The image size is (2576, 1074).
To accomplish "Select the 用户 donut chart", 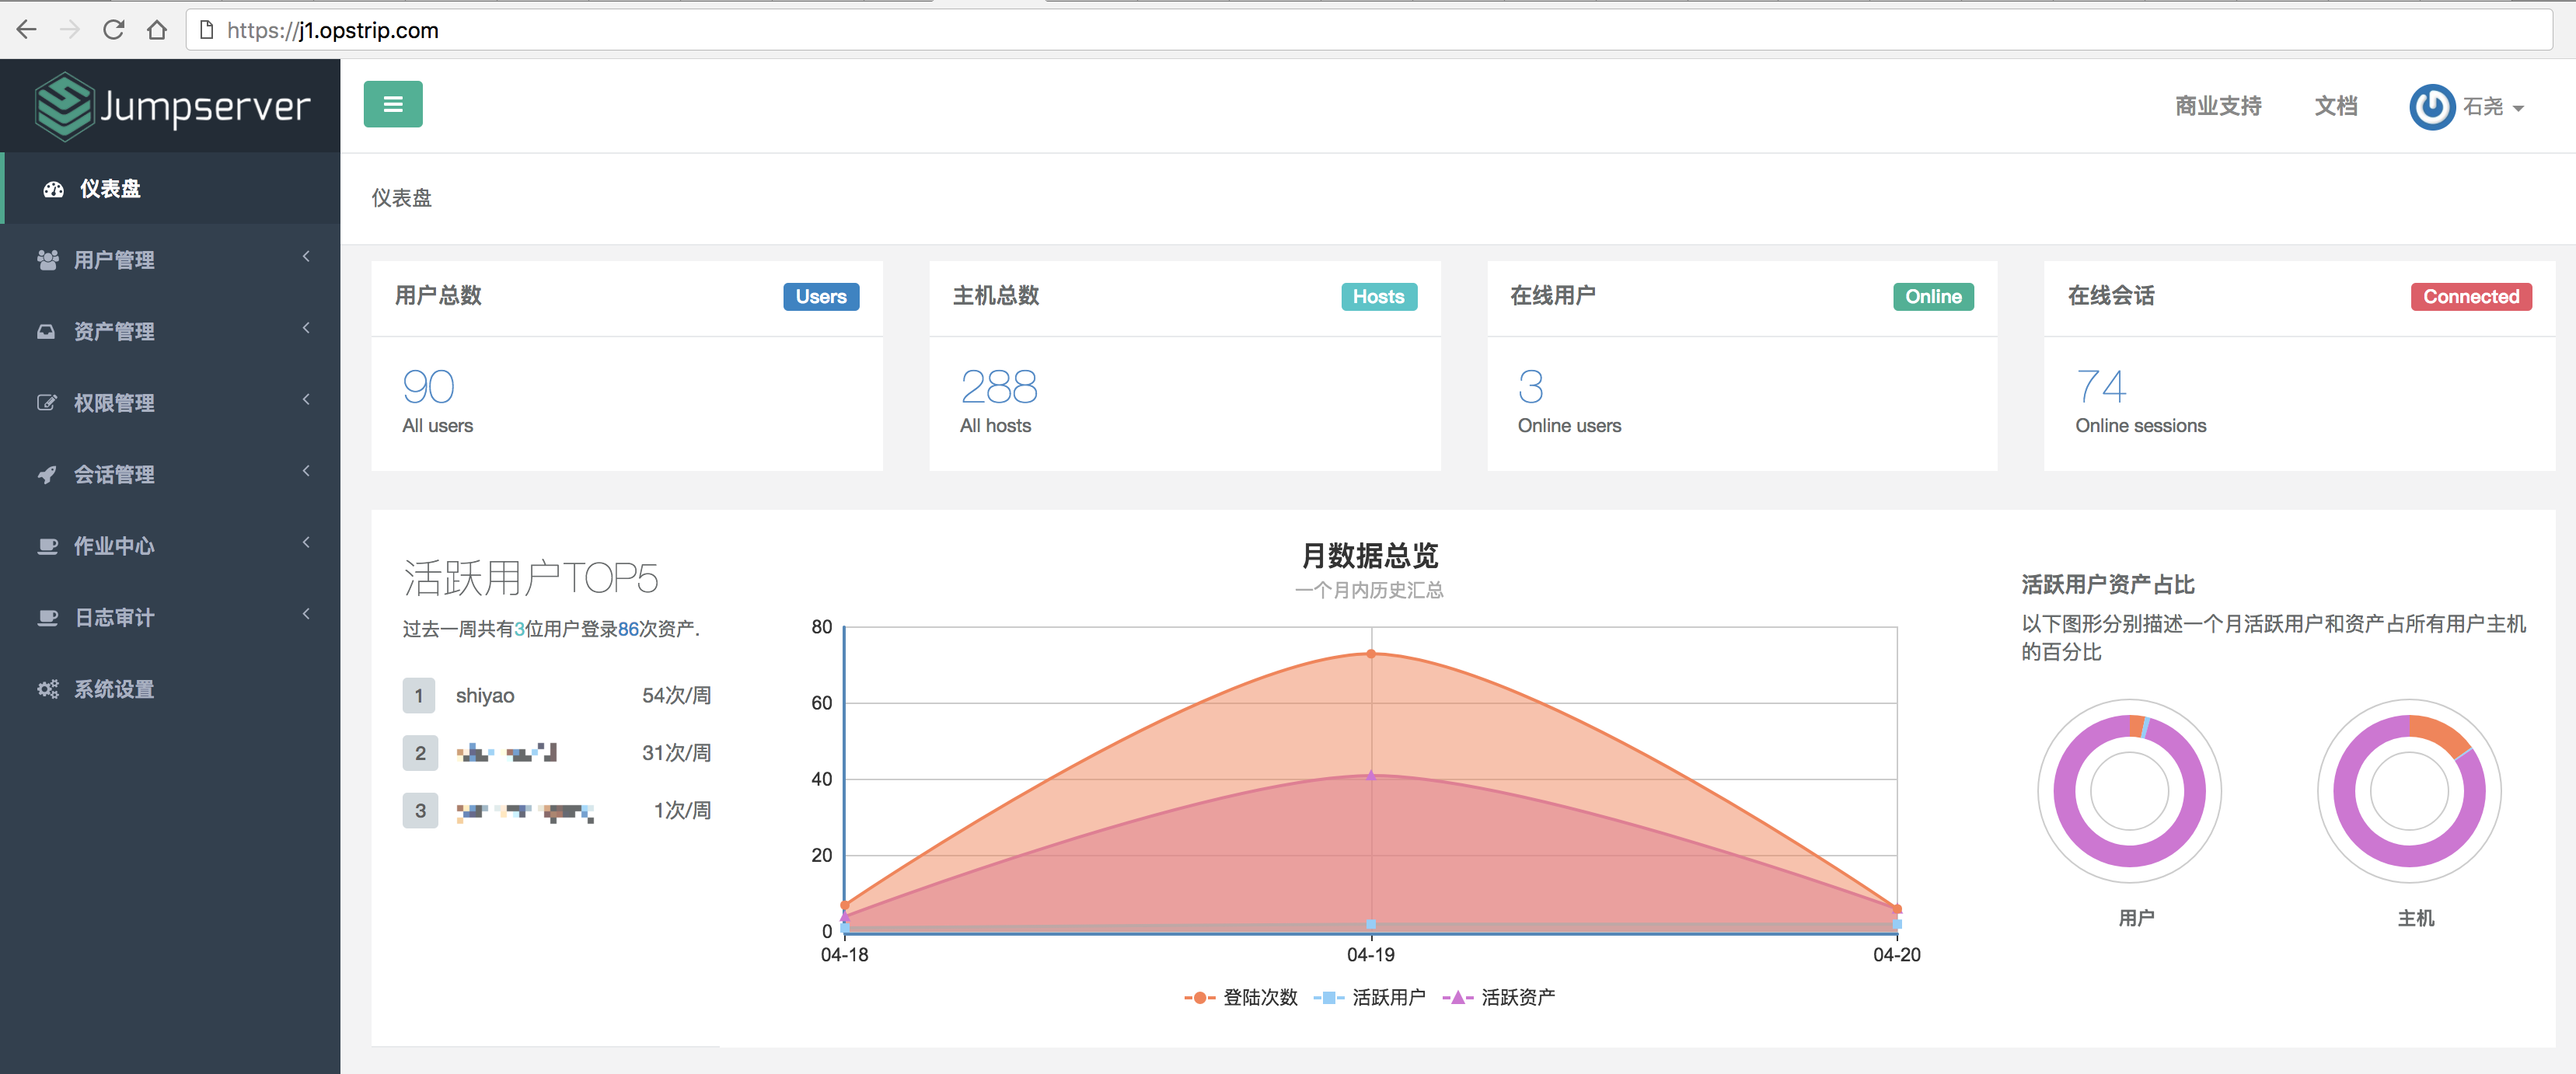I will 2130,791.
